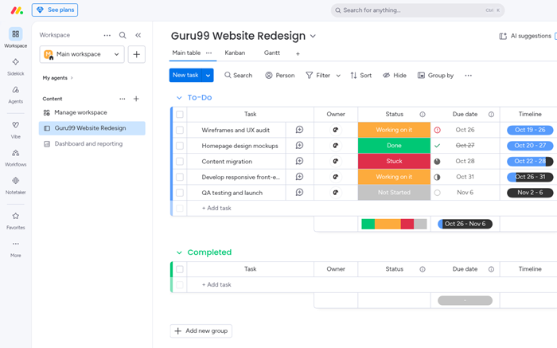
Task: Open Filter options dropdown arrow
Action: [x=338, y=76]
